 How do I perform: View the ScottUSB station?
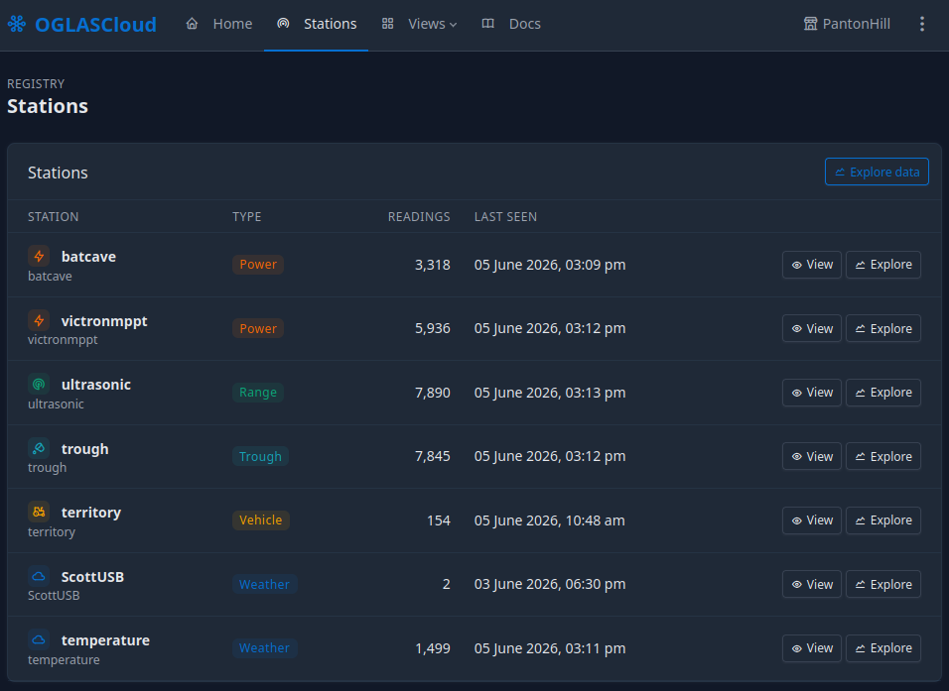[x=812, y=584]
